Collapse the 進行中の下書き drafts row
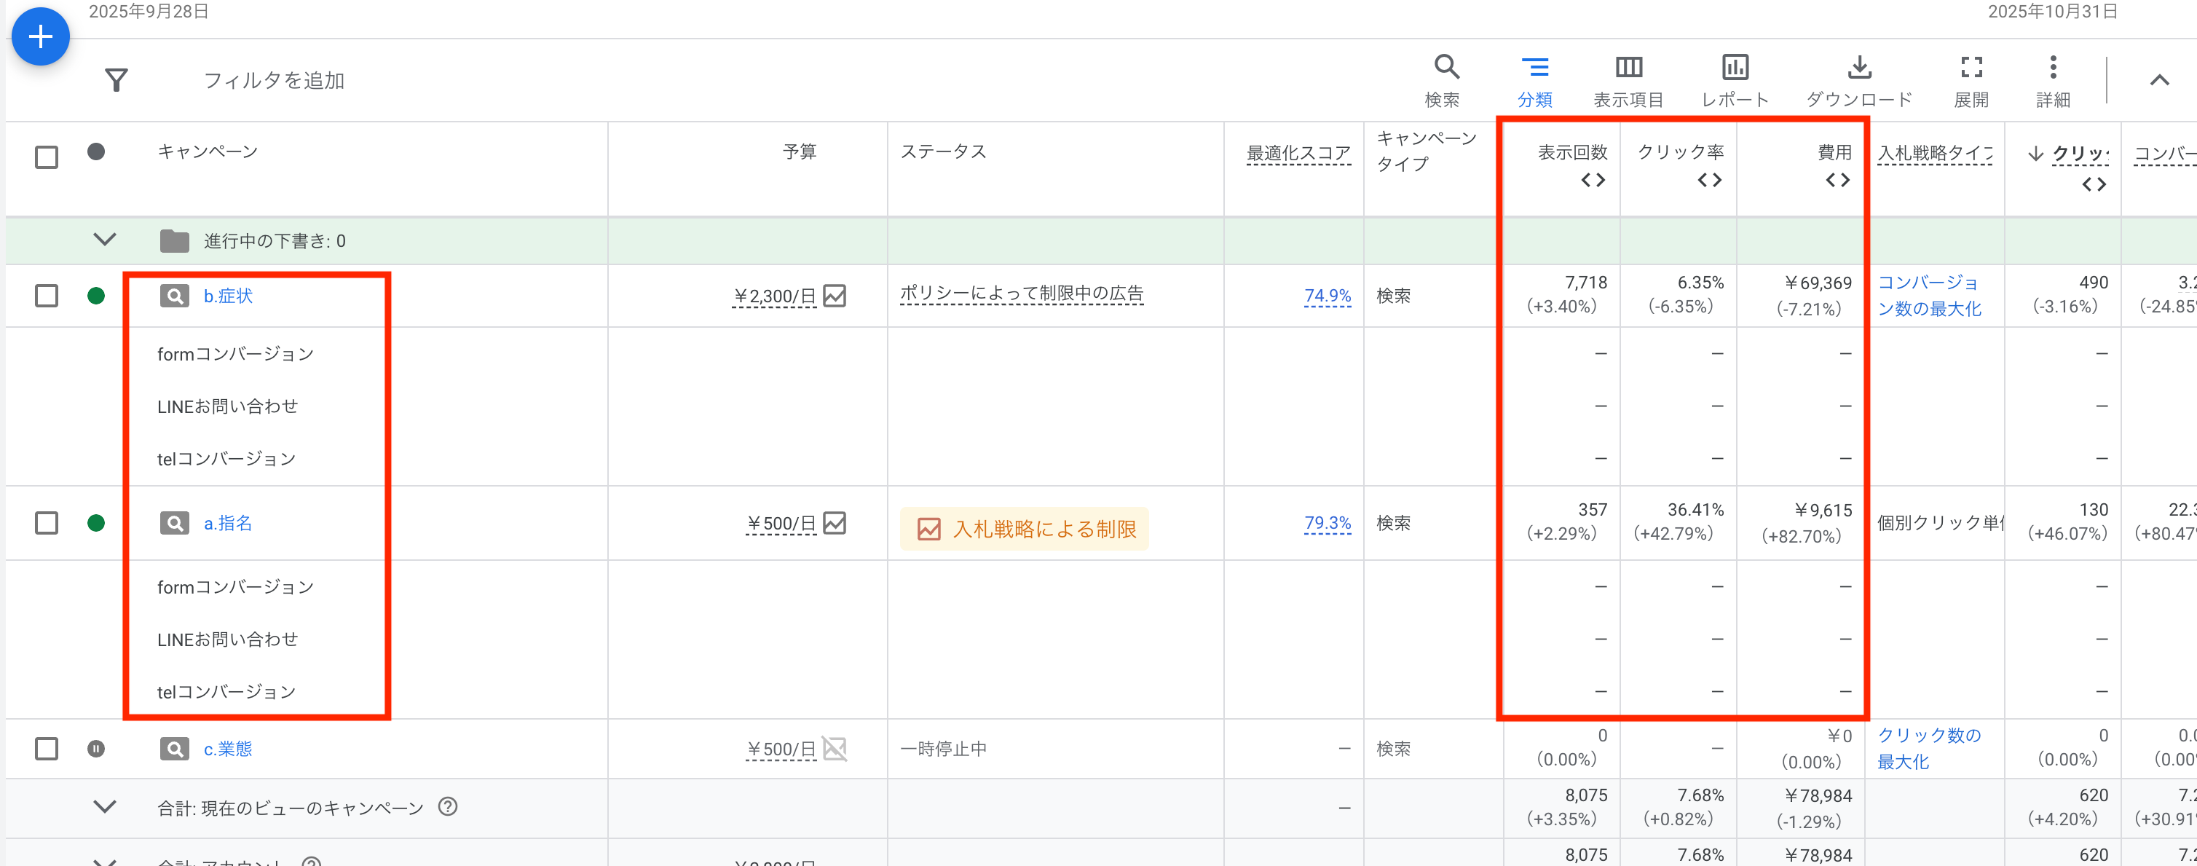Image resolution: width=2197 pixels, height=866 pixels. click(104, 240)
